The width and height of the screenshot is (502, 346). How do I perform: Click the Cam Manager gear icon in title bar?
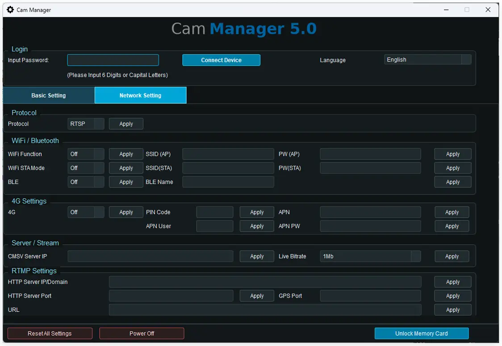point(10,10)
